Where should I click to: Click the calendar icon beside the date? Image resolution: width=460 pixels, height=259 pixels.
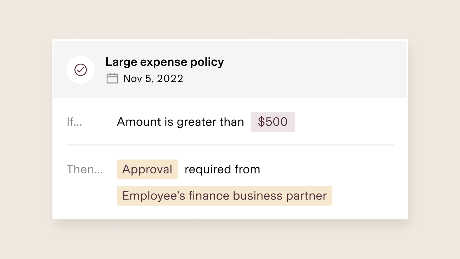[112, 78]
